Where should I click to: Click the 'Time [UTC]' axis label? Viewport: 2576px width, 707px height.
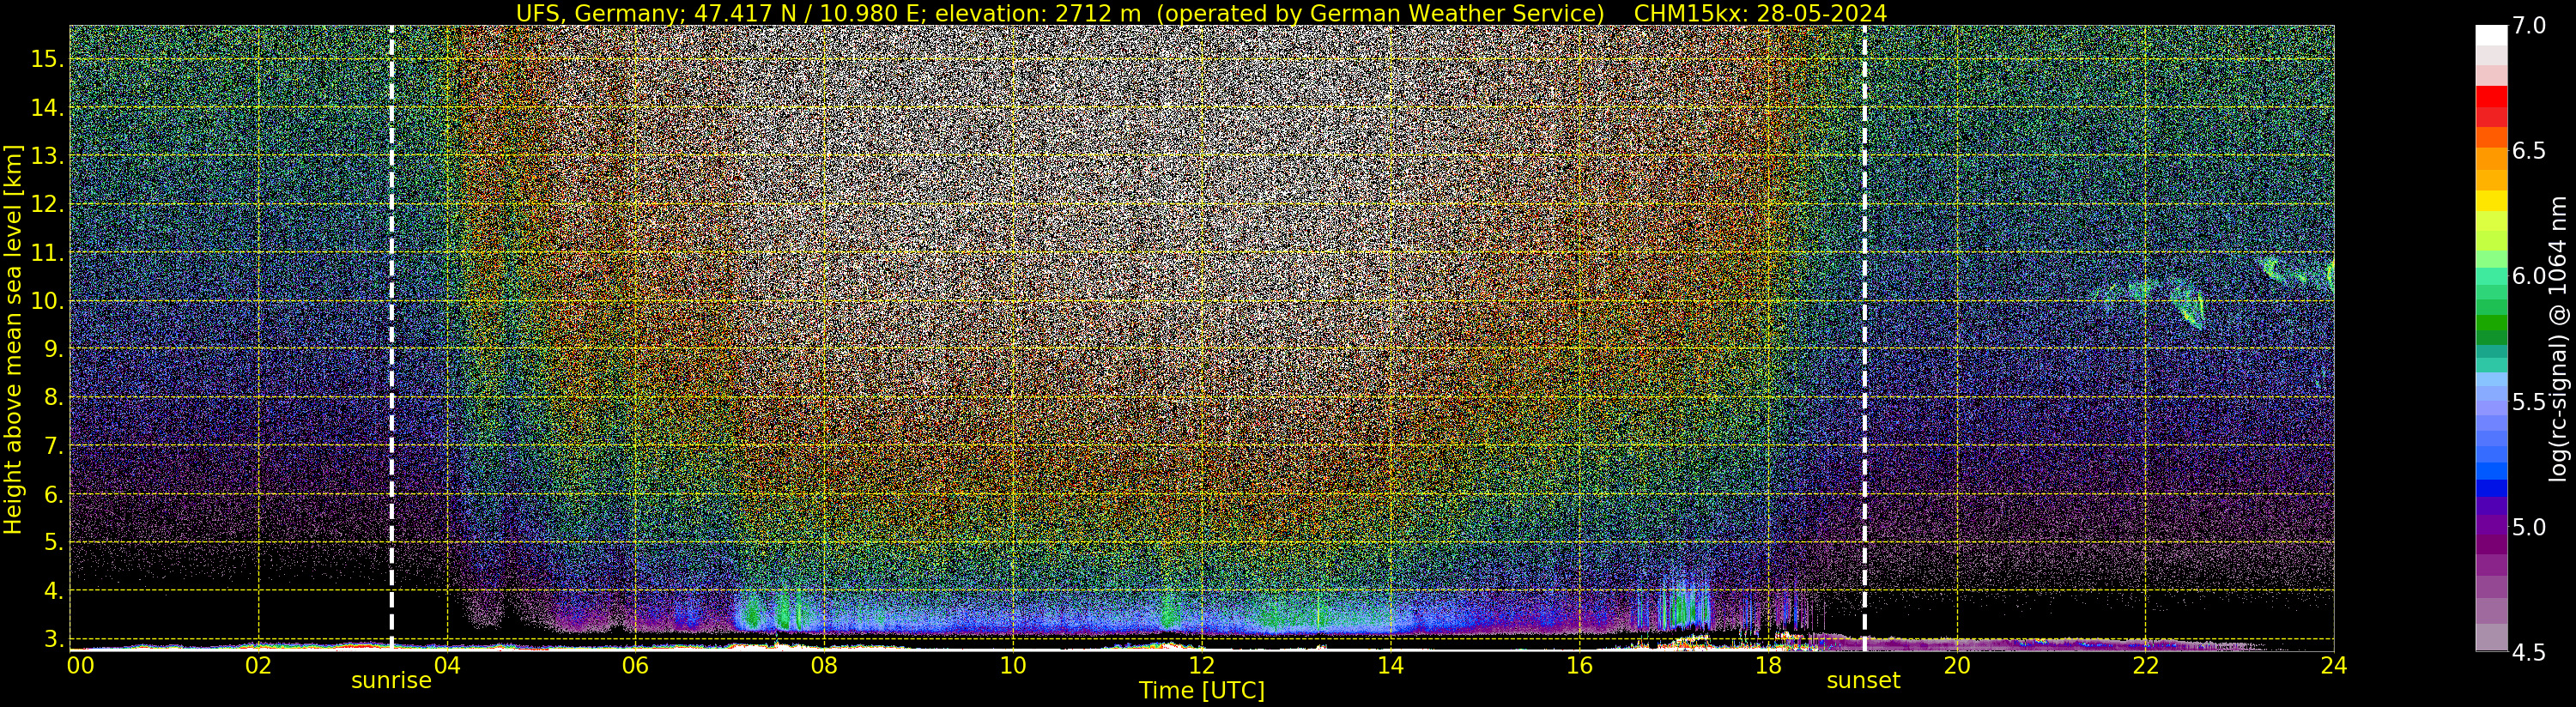click(x=1202, y=691)
